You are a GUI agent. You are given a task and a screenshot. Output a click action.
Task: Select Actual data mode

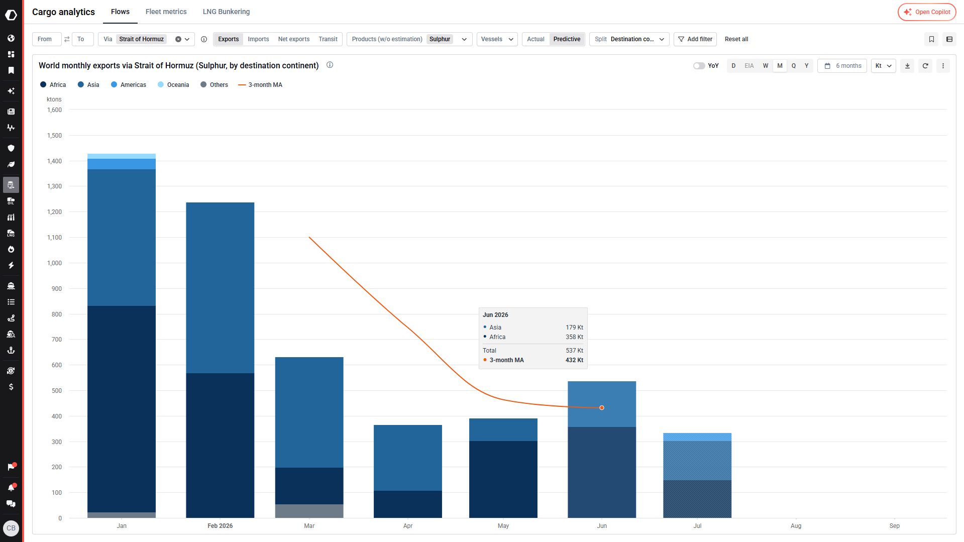pyautogui.click(x=535, y=39)
